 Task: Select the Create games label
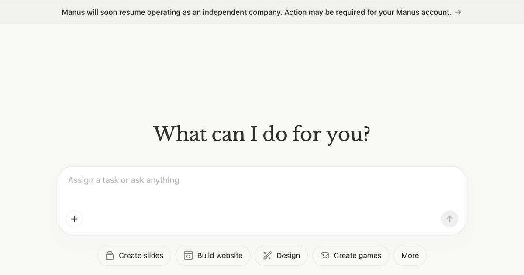click(358, 256)
